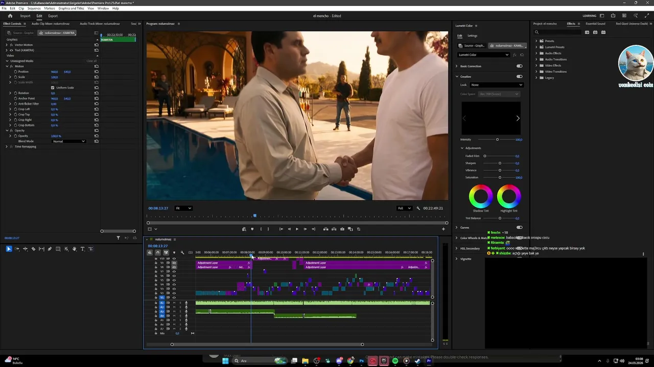This screenshot has width=654, height=367.
Task: Select the Hand tool in the tools panel
Action: (x=74, y=249)
